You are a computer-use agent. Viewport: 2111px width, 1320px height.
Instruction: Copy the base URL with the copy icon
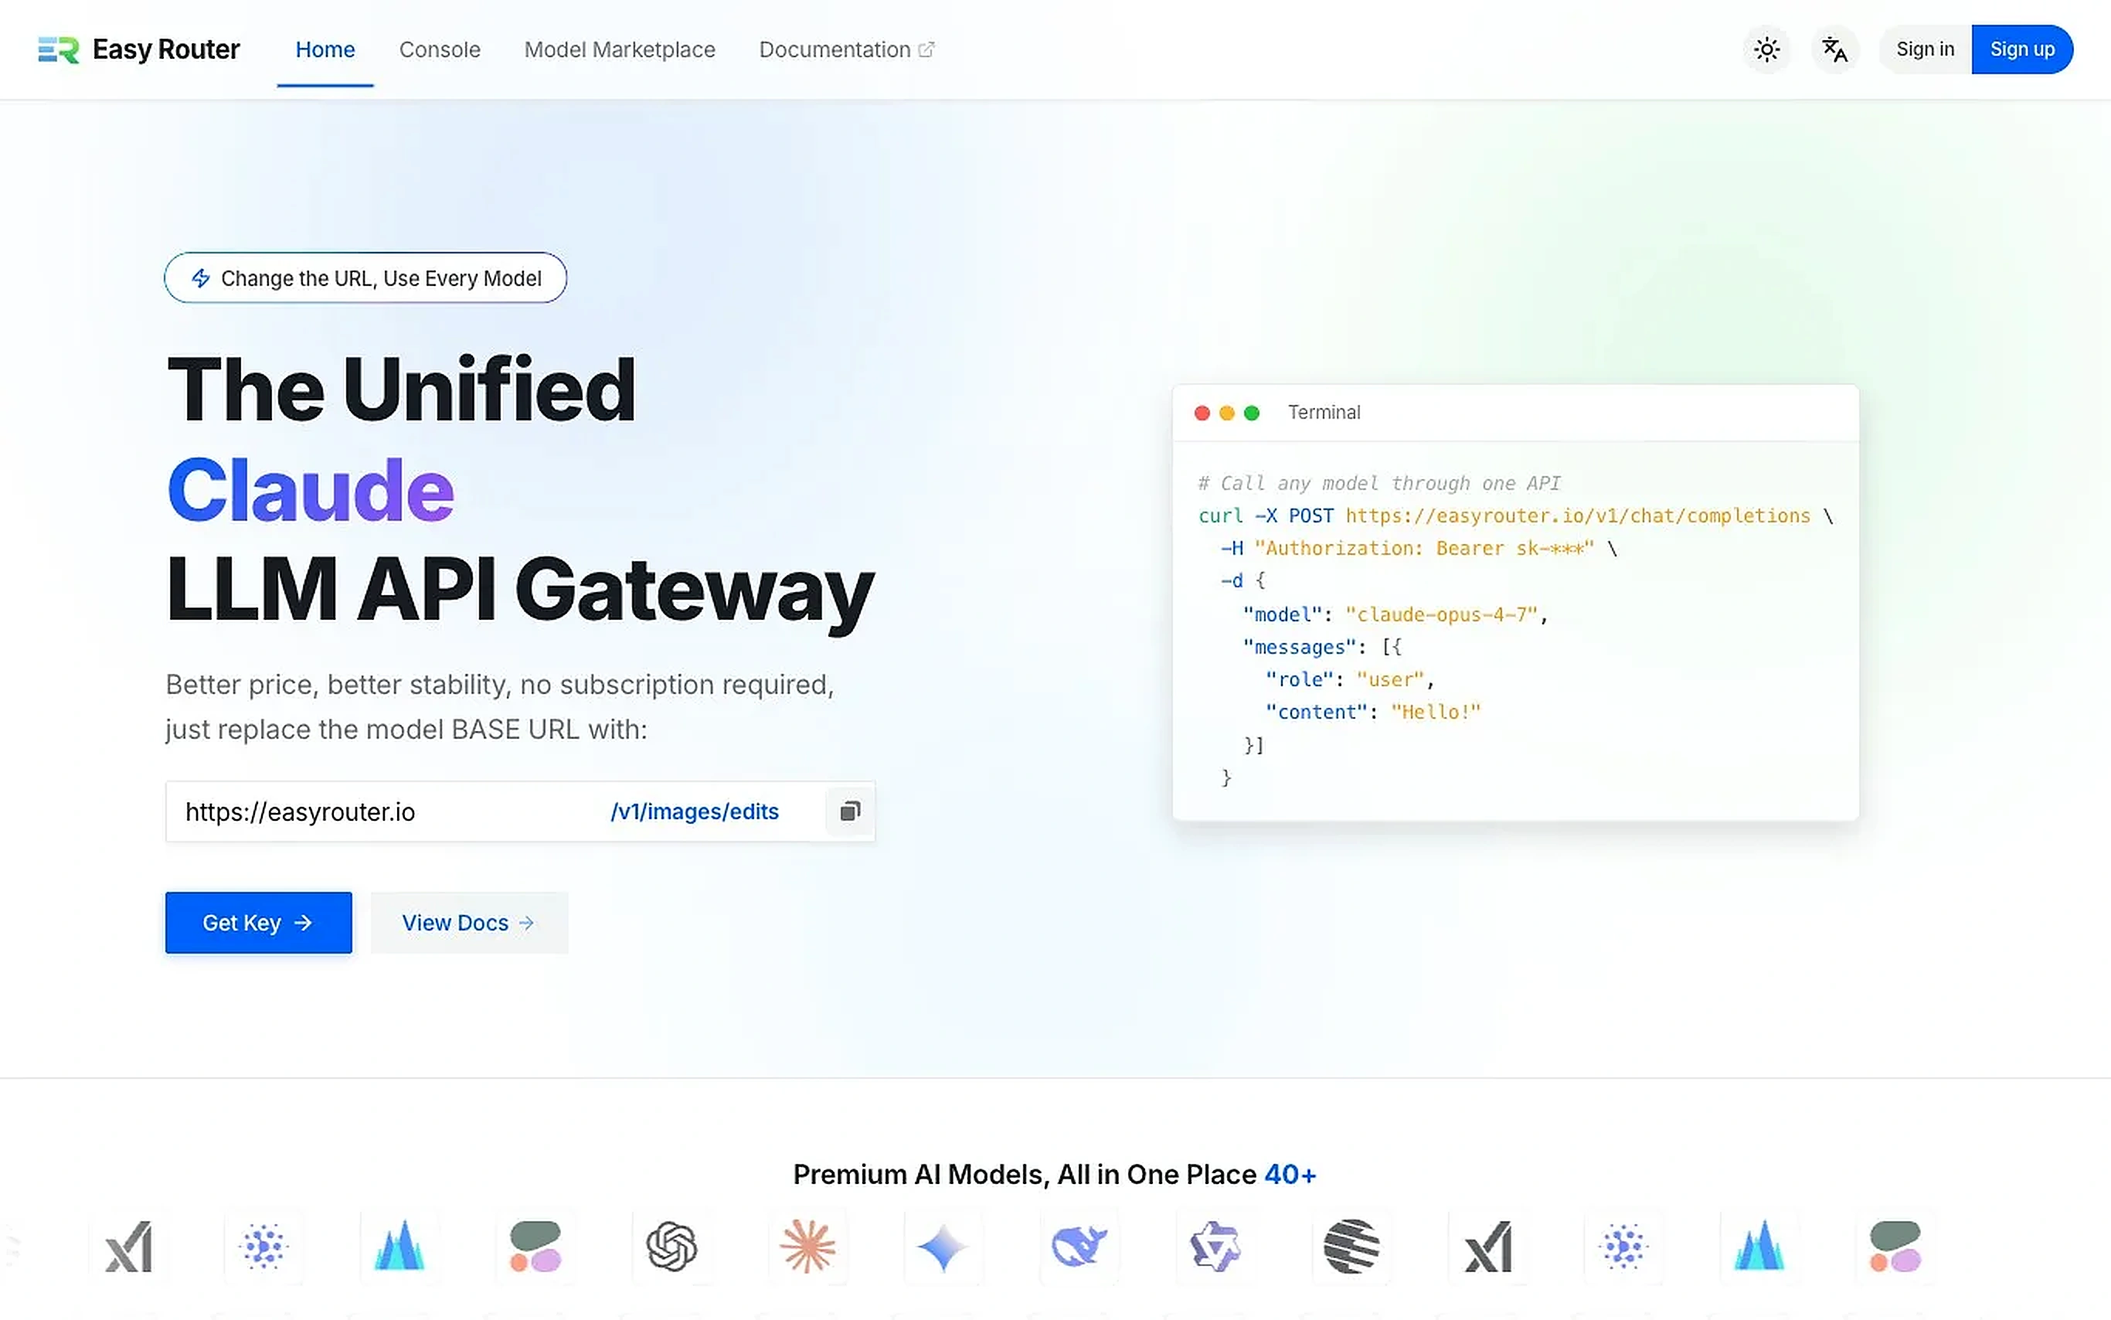[850, 812]
